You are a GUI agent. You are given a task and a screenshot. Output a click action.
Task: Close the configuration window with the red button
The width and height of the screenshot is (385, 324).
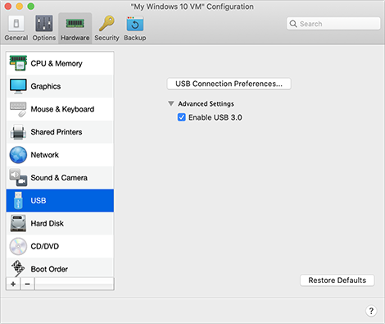[x=8, y=7]
